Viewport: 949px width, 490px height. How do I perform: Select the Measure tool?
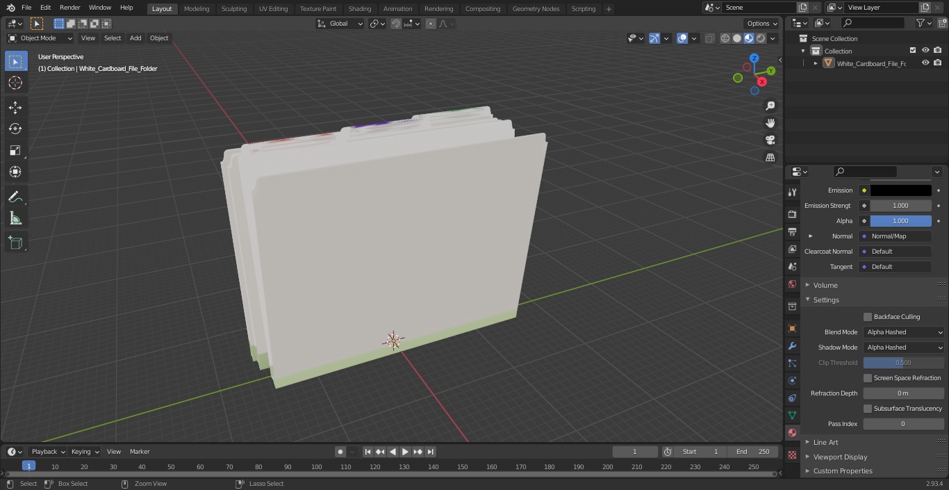click(x=15, y=219)
